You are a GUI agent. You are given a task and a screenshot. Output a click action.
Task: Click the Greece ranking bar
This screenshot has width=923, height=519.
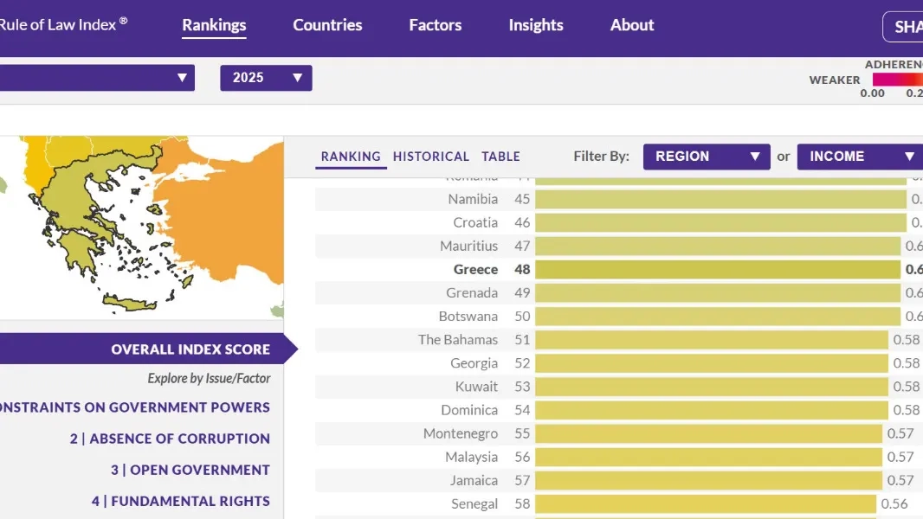(717, 270)
